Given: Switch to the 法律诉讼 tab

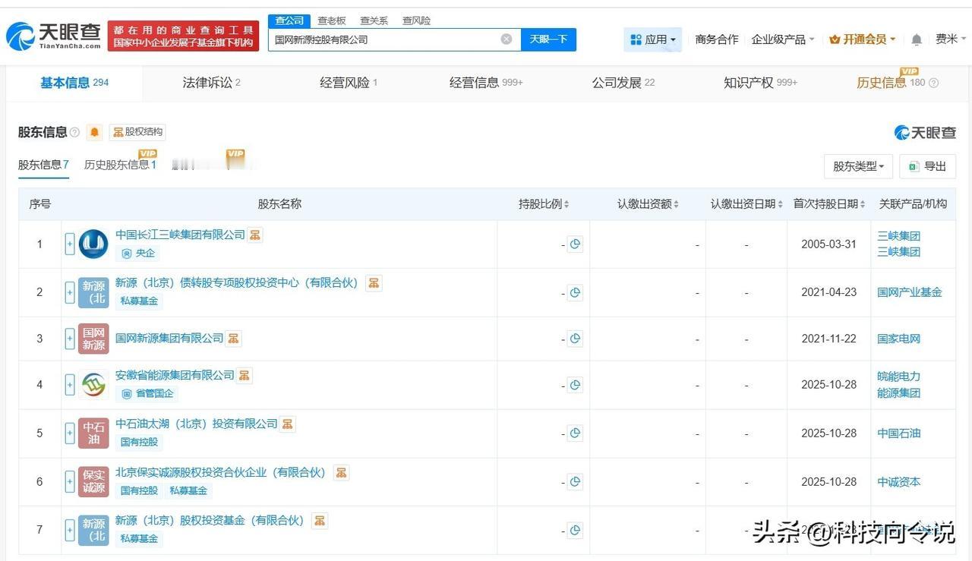Looking at the screenshot, I should 211,83.
